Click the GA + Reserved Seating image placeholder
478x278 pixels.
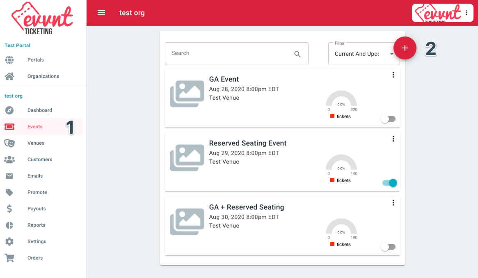(187, 222)
